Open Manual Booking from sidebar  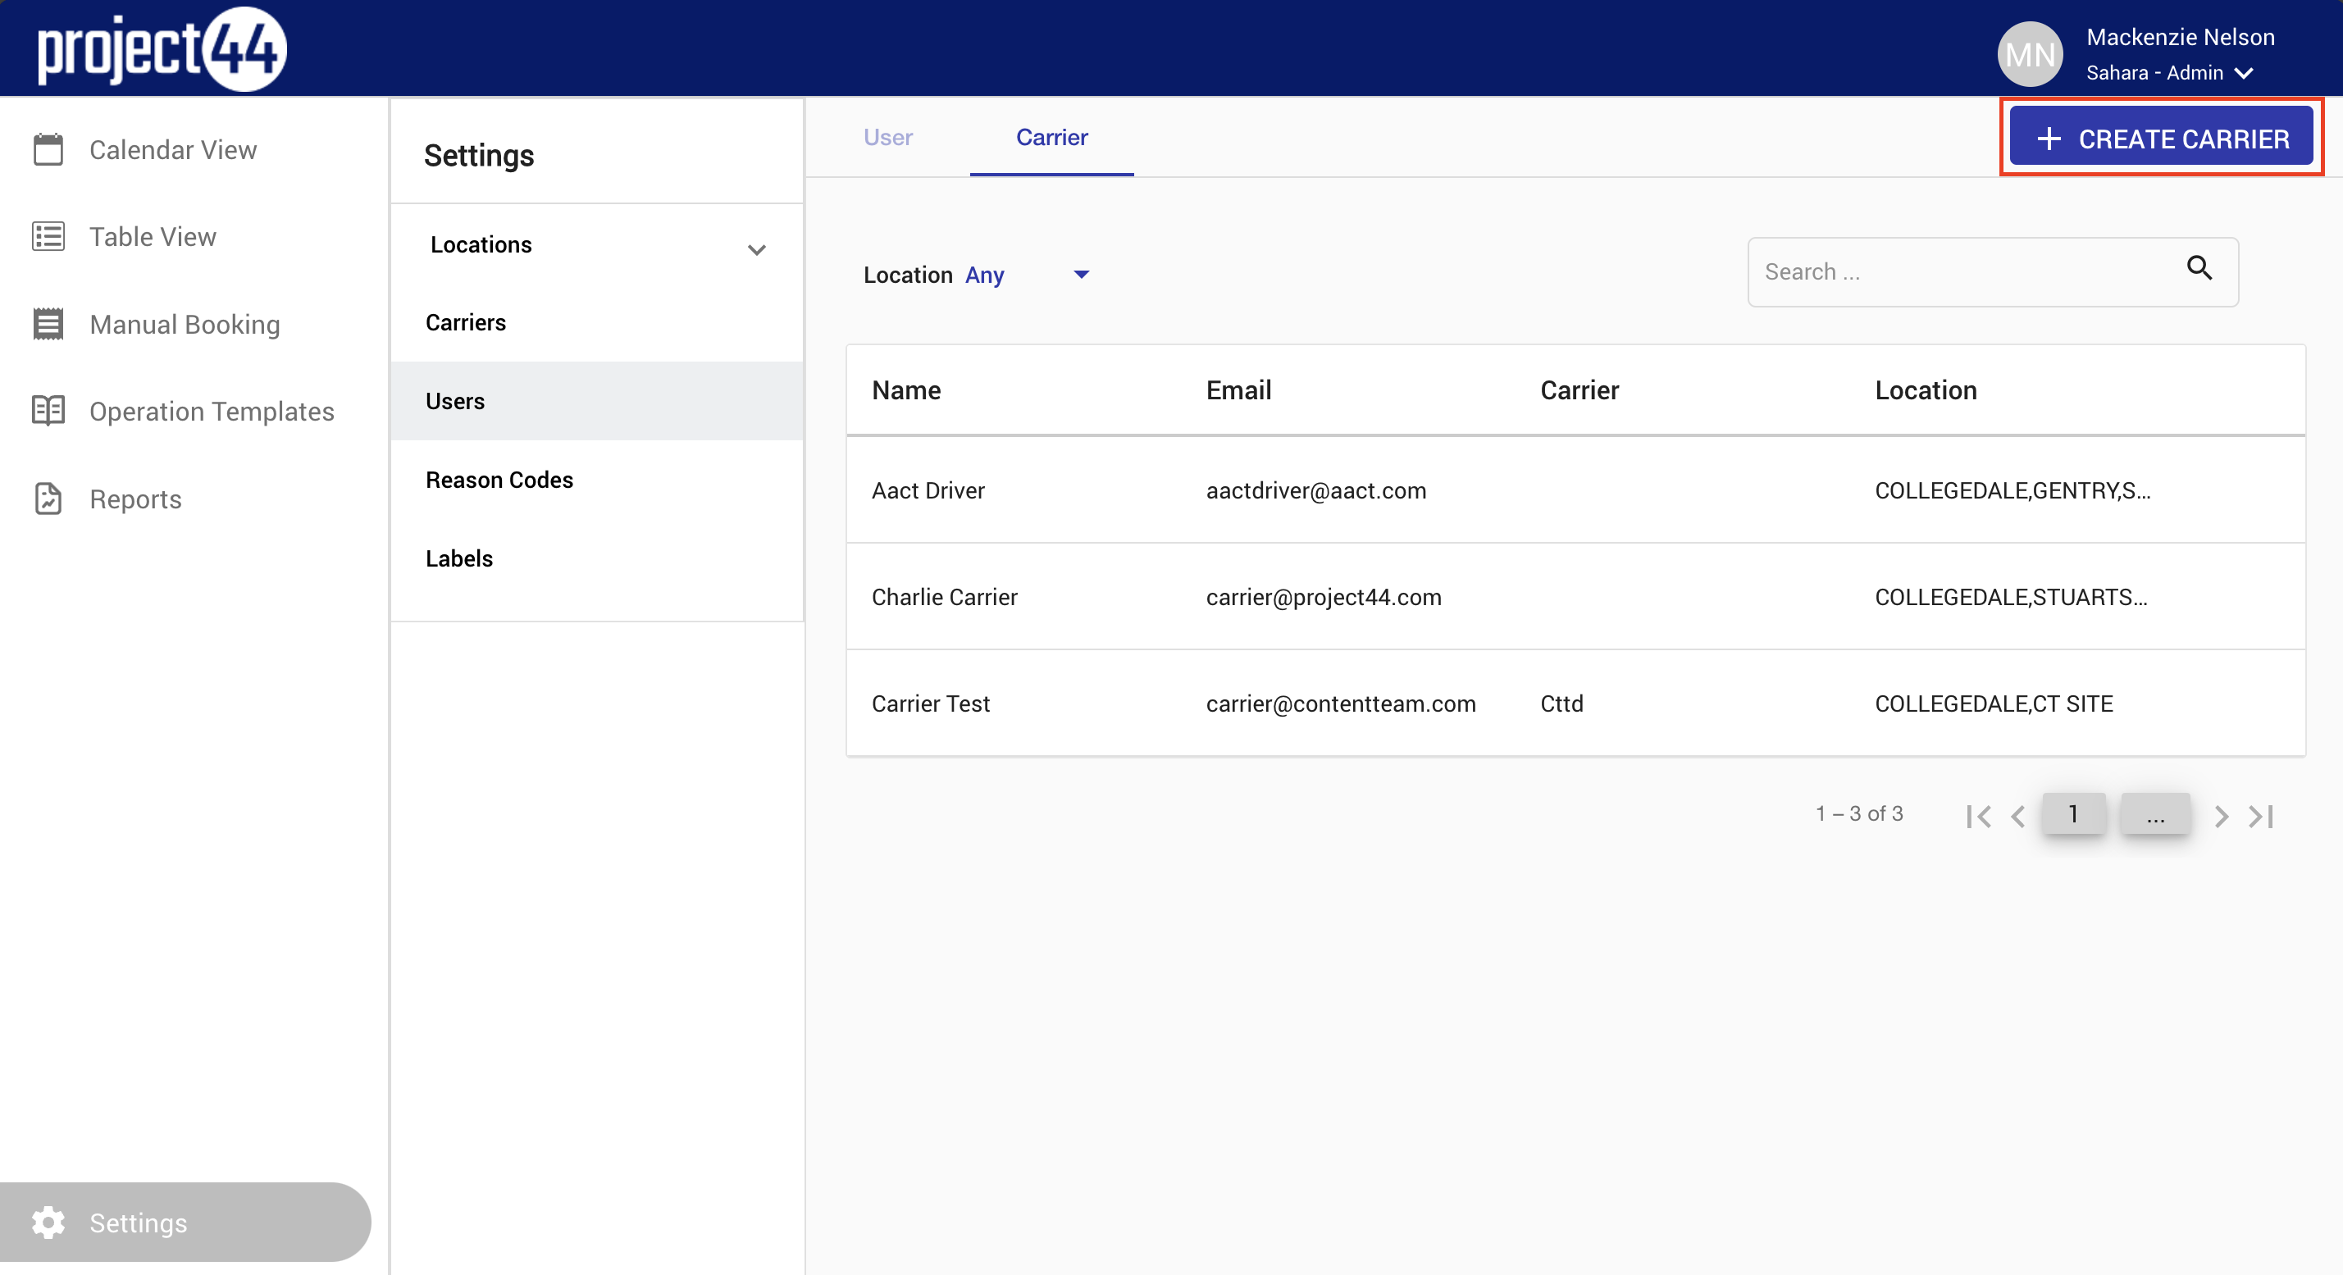185,324
